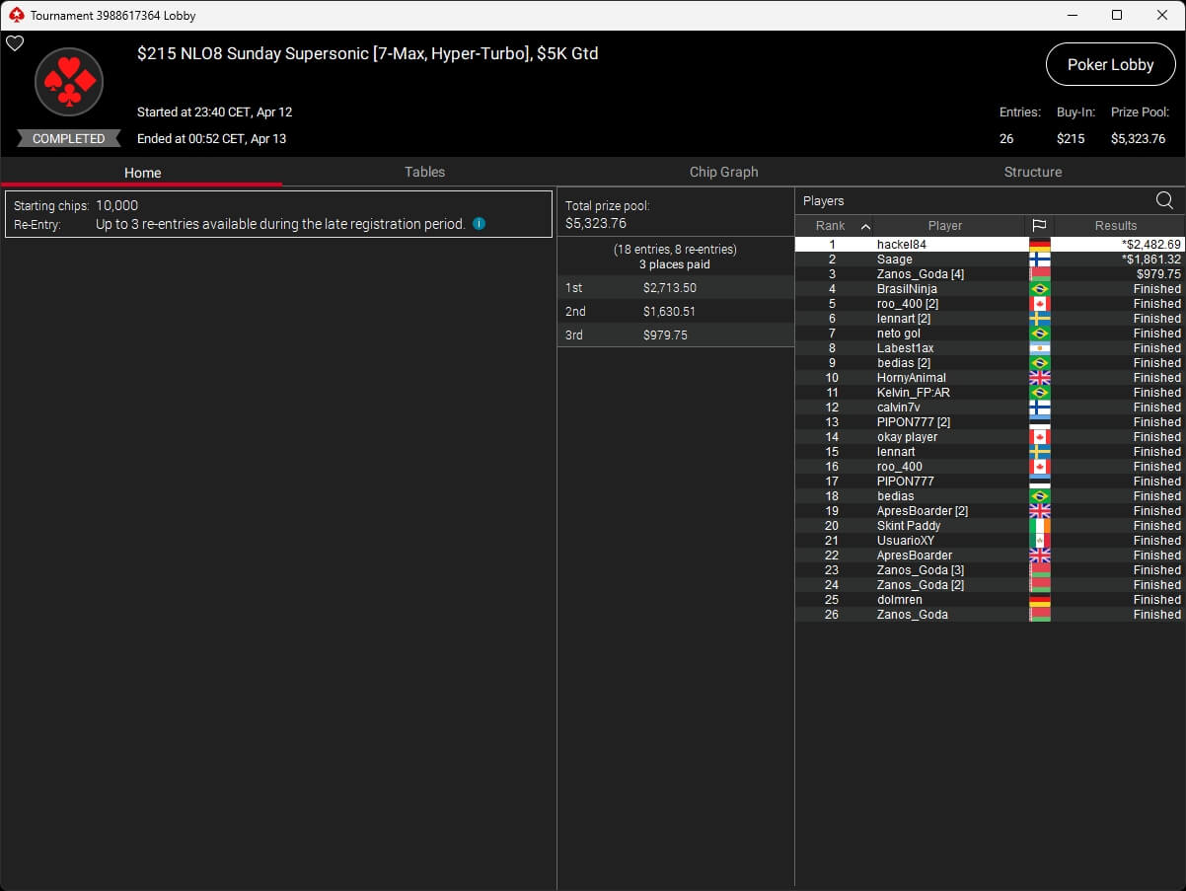Sort by the Results column header
1186x891 pixels.
pos(1115,226)
